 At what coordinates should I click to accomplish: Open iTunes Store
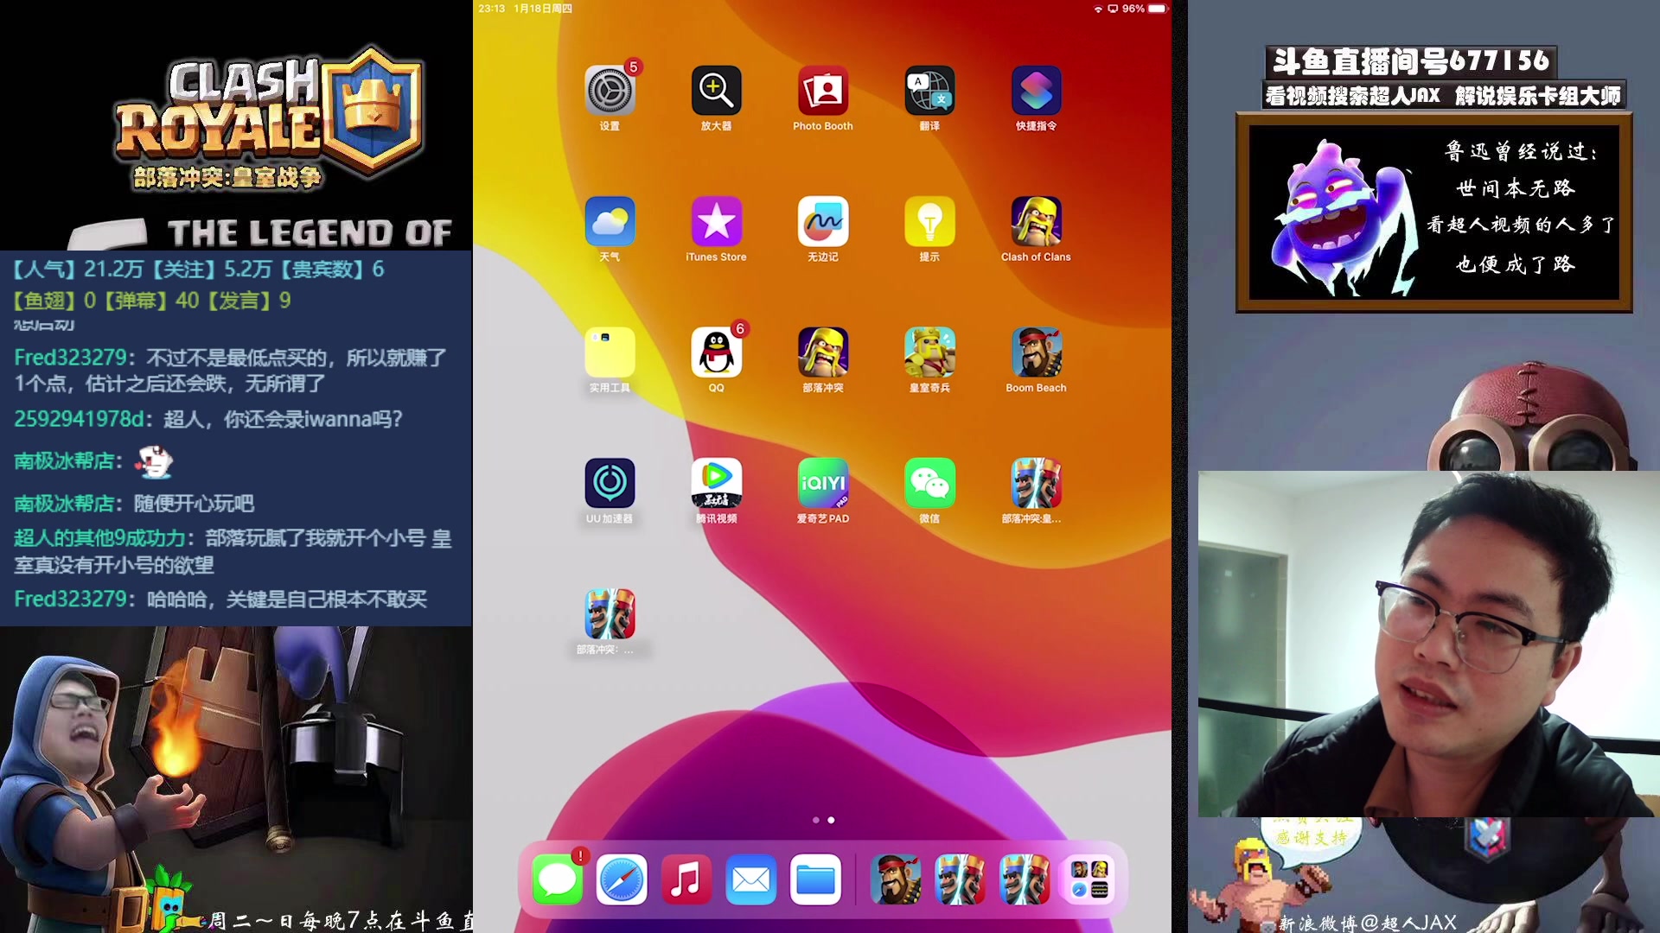pos(716,222)
